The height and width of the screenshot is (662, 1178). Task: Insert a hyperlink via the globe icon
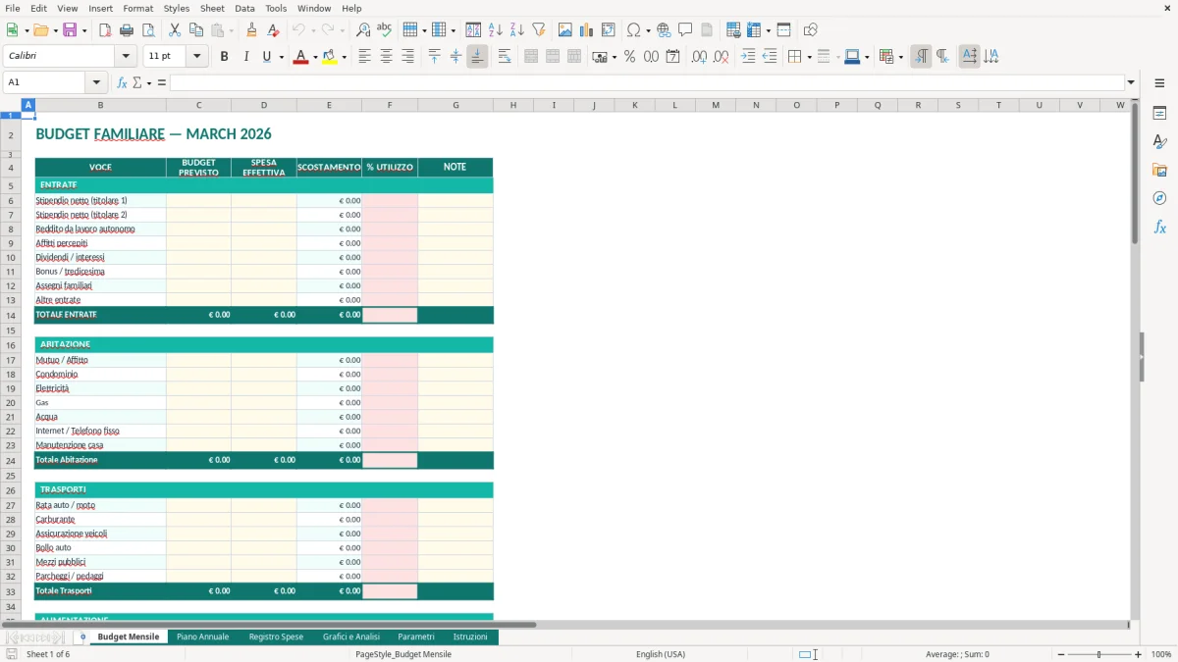tap(664, 30)
